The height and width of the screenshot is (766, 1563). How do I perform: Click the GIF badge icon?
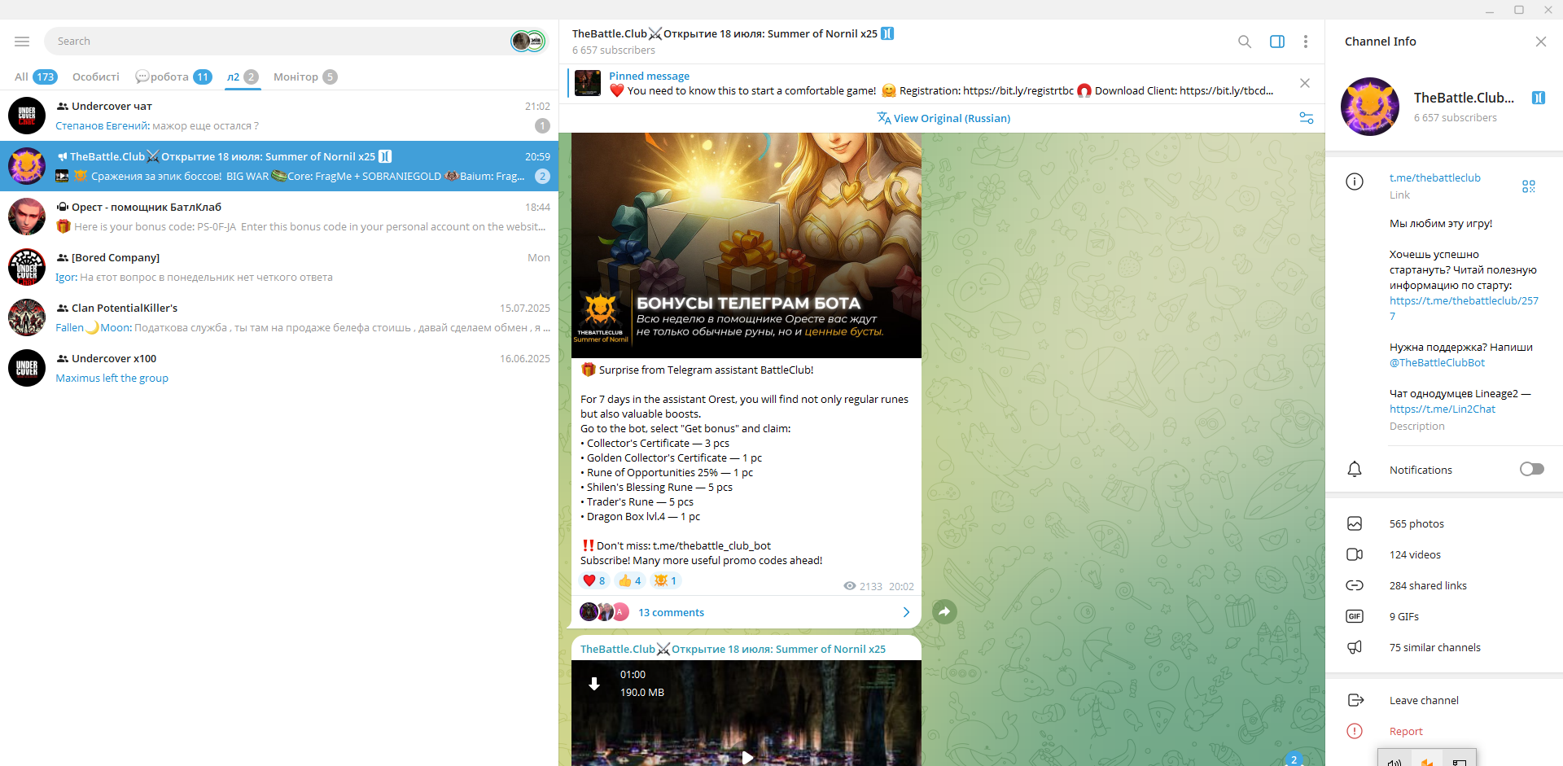(1355, 616)
